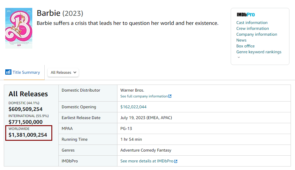Viewport: 295px width, 170px height.
Task: Click the Barbie movie poster thumbnail
Action: 19,28
